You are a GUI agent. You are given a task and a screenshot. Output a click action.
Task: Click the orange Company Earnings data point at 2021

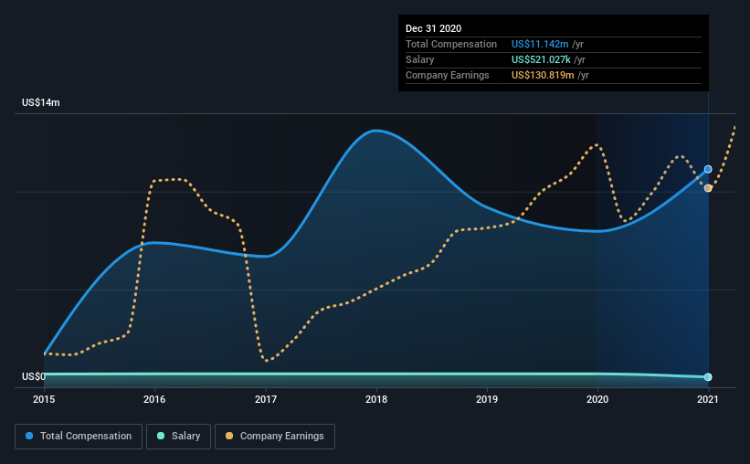coord(708,188)
